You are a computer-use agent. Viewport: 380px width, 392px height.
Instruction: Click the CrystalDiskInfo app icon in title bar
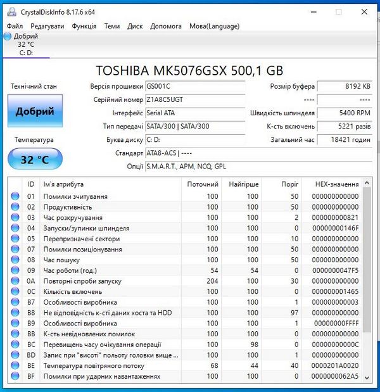coord(9,11)
